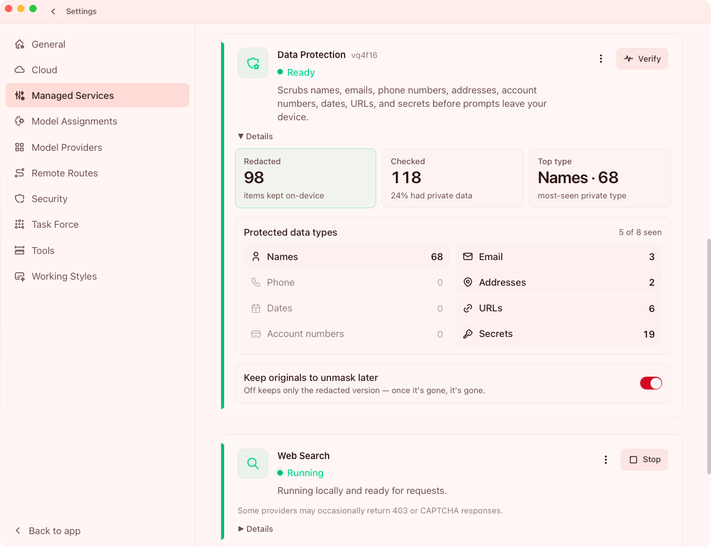This screenshot has height=547, width=711.
Task: Click the vertical scrollbar on right
Action: pos(709,356)
